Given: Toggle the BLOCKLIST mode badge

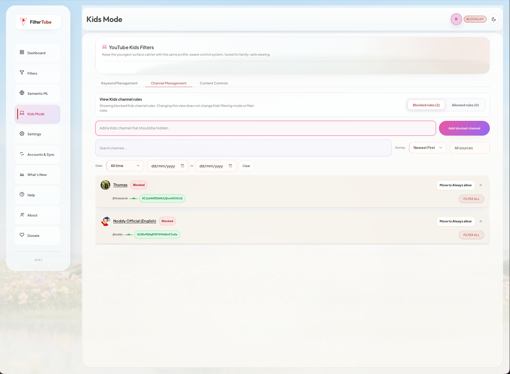Looking at the screenshot, I should (x=475, y=19).
